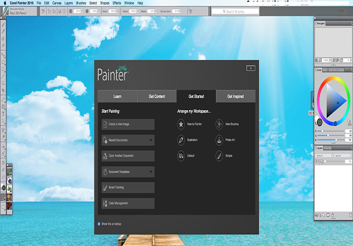Open the Look selector in the media bar
This screenshot has width=353, height=246.
coord(10,206)
